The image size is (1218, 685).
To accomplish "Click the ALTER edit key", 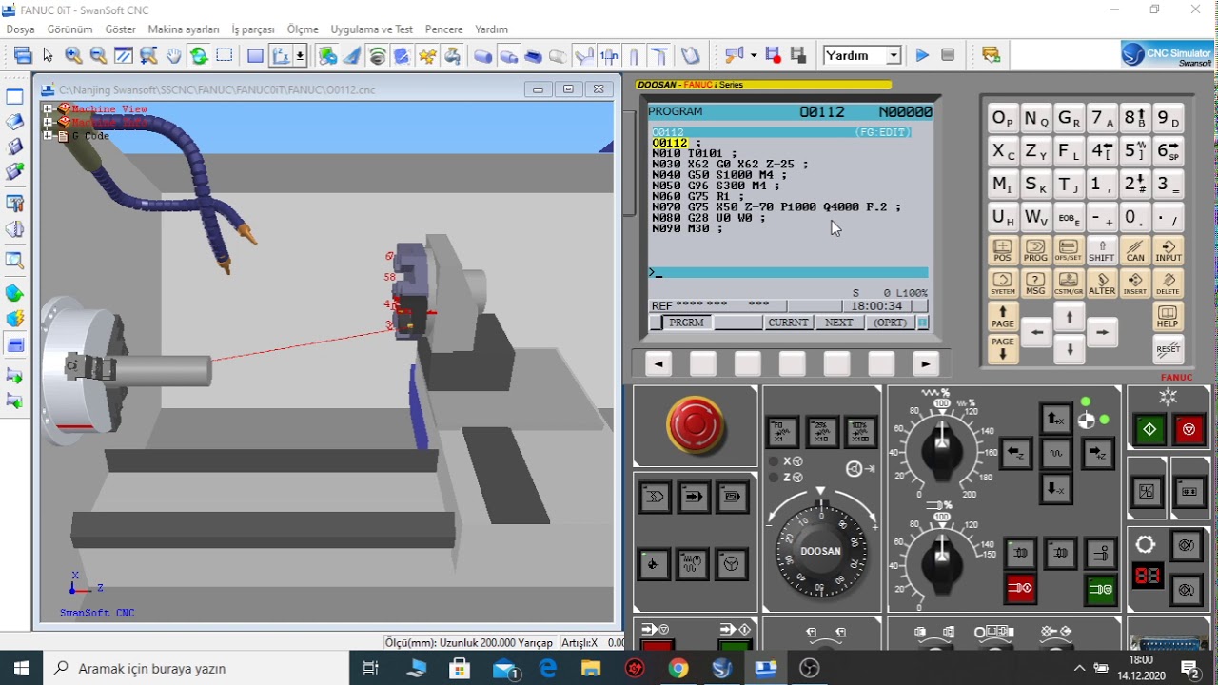I will click(1102, 284).
